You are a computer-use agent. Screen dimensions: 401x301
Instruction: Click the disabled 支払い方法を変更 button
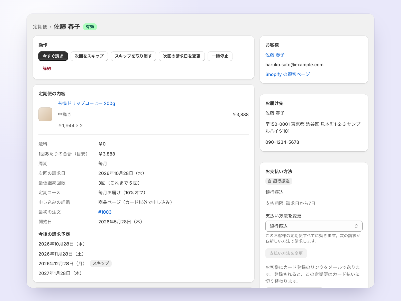(286, 253)
